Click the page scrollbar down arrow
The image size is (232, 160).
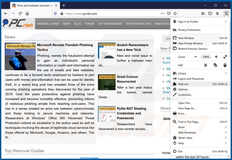229,157
